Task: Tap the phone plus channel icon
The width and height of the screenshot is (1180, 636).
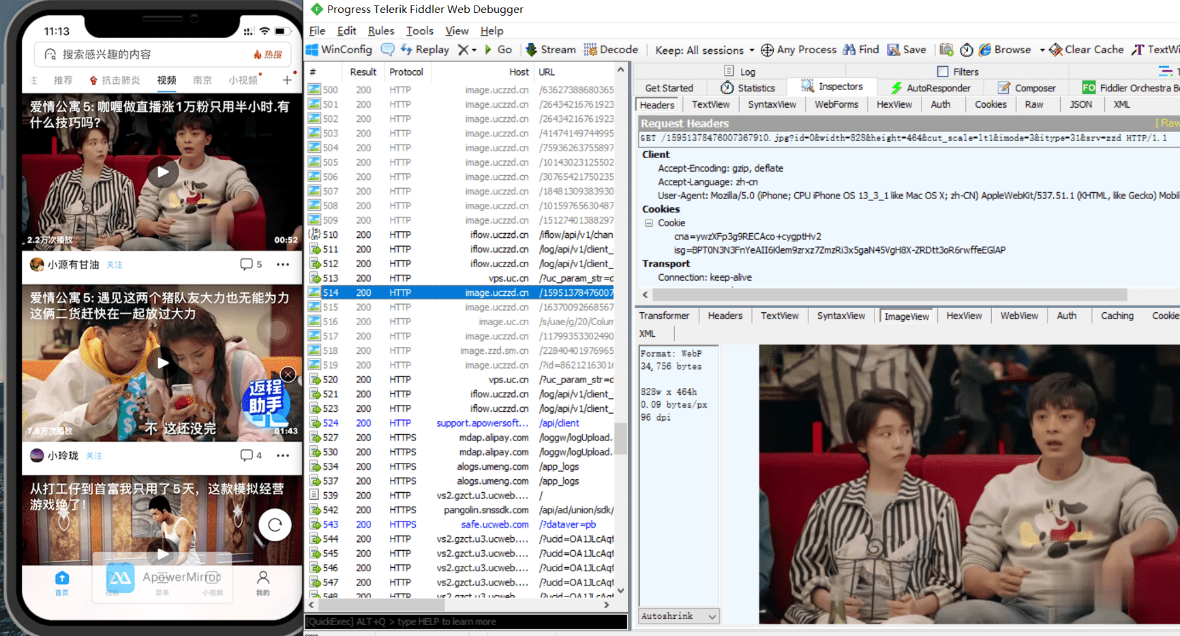Action: [x=287, y=80]
